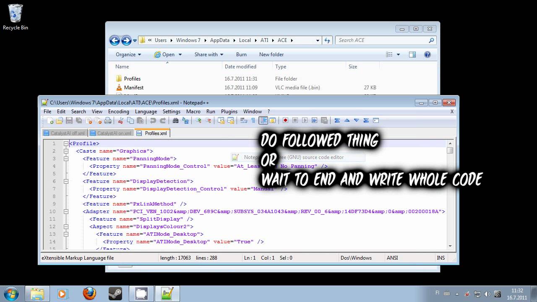The image size is (537, 302).
Task: Click the Stop Recording macro icon
Action: coord(295,120)
